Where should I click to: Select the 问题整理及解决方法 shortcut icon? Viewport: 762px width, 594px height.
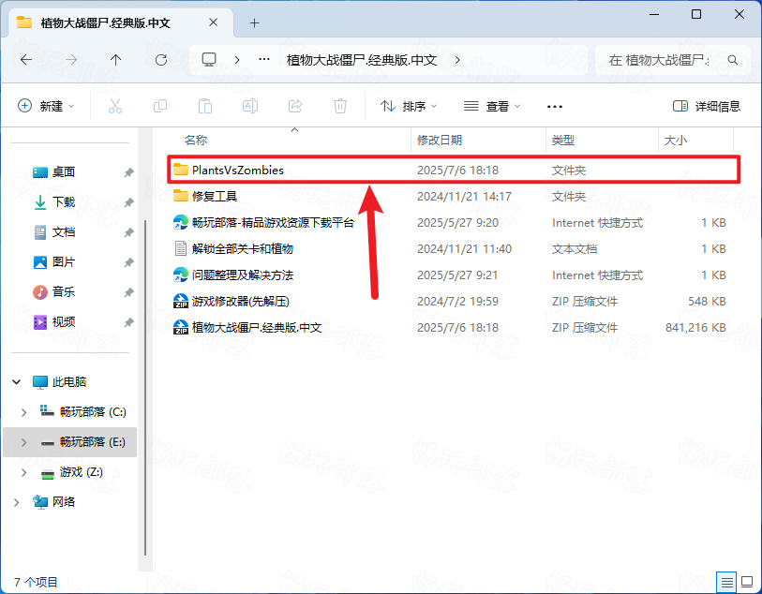tap(181, 275)
